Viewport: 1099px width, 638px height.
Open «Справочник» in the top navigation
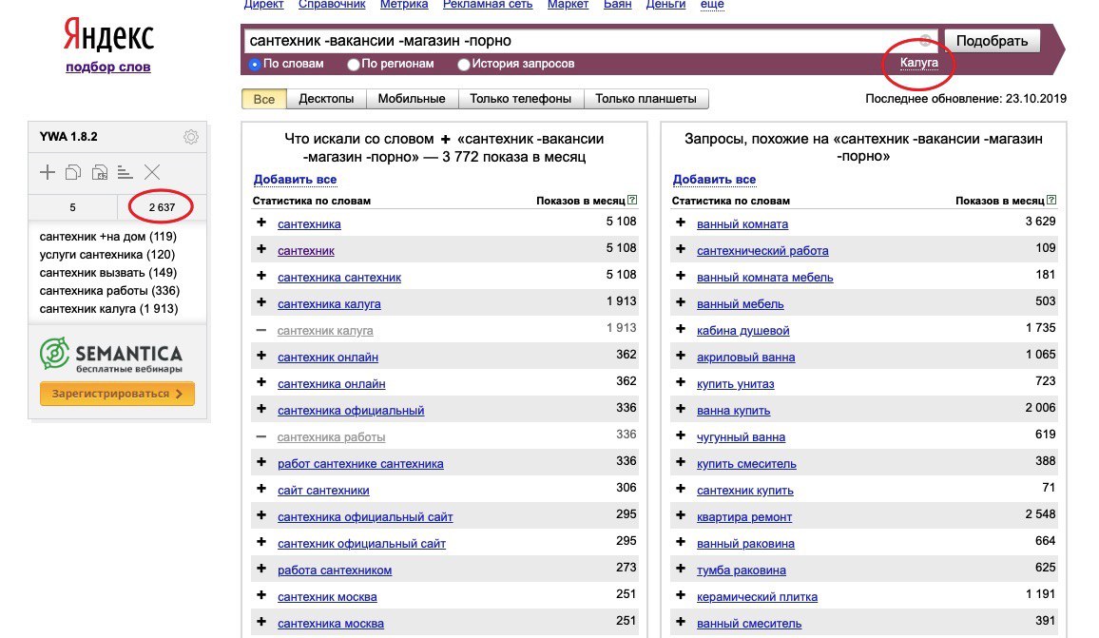(x=332, y=4)
